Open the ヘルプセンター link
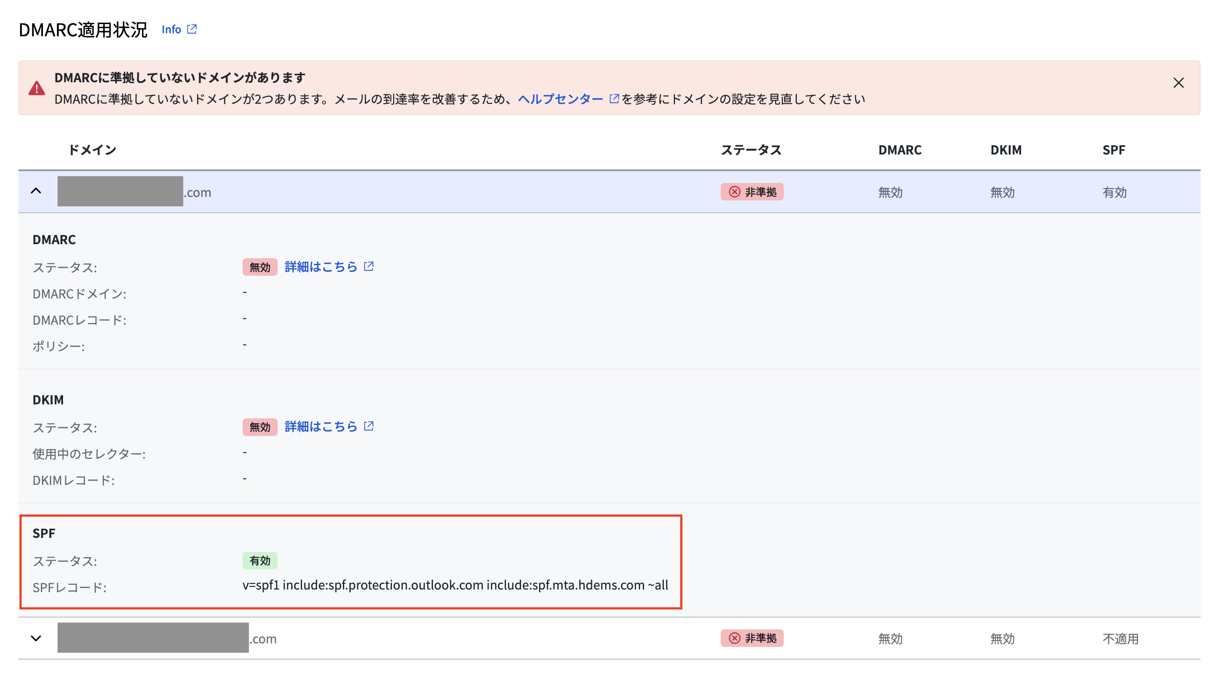1212x674 pixels. tap(560, 99)
